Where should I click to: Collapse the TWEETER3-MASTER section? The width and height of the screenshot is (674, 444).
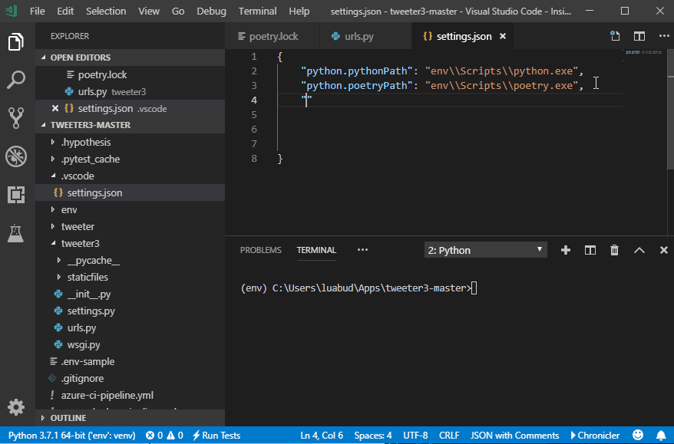coord(90,125)
